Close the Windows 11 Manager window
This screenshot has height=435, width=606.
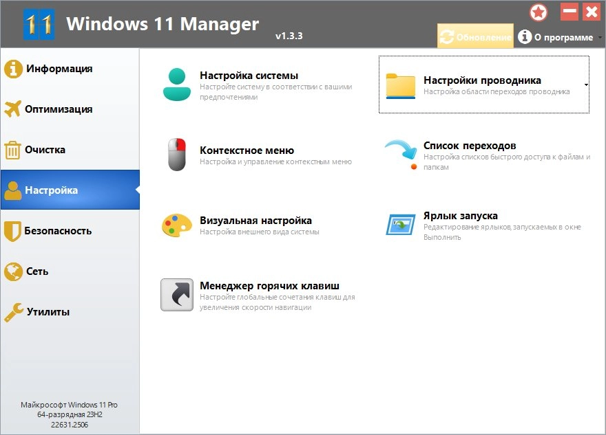592,12
